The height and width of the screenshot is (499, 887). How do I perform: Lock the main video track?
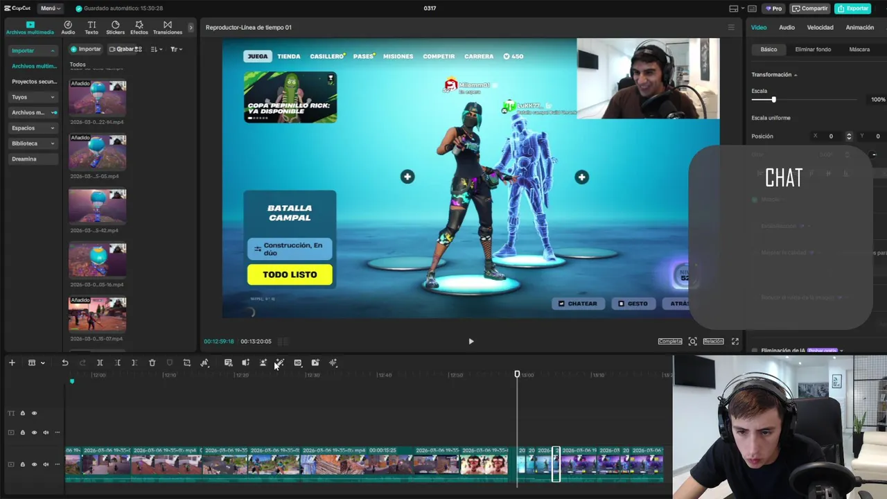22,464
